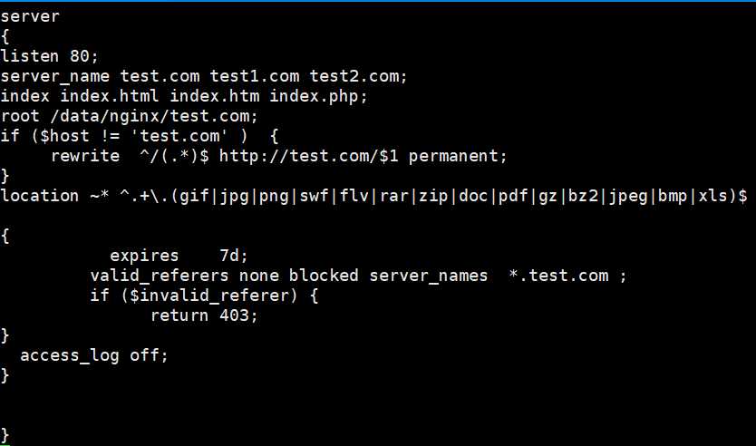Click the 'test2.com;' domain name
This screenshot has width=756, height=446.
[358, 76]
